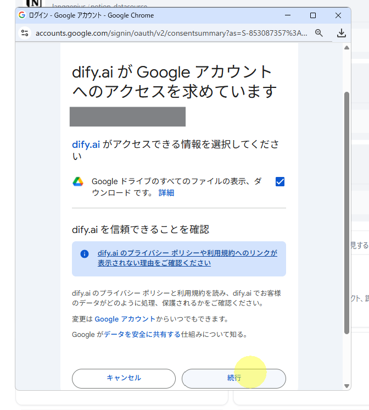Uncheck the Google Drive access checkbox
Screen dimensions: 369x410
point(280,182)
